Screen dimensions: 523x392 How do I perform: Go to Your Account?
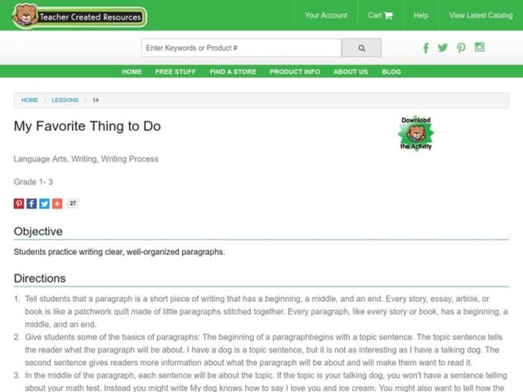[326, 15]
